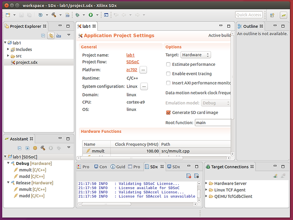The width and height of the screenshot is (293, 220).
Task: Open the Build hammer dropdown arrow
Action: pyautogui.click(x=60, y=15)
